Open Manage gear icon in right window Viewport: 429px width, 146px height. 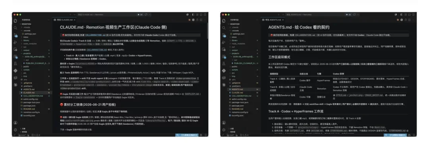[x=224, y=130]
